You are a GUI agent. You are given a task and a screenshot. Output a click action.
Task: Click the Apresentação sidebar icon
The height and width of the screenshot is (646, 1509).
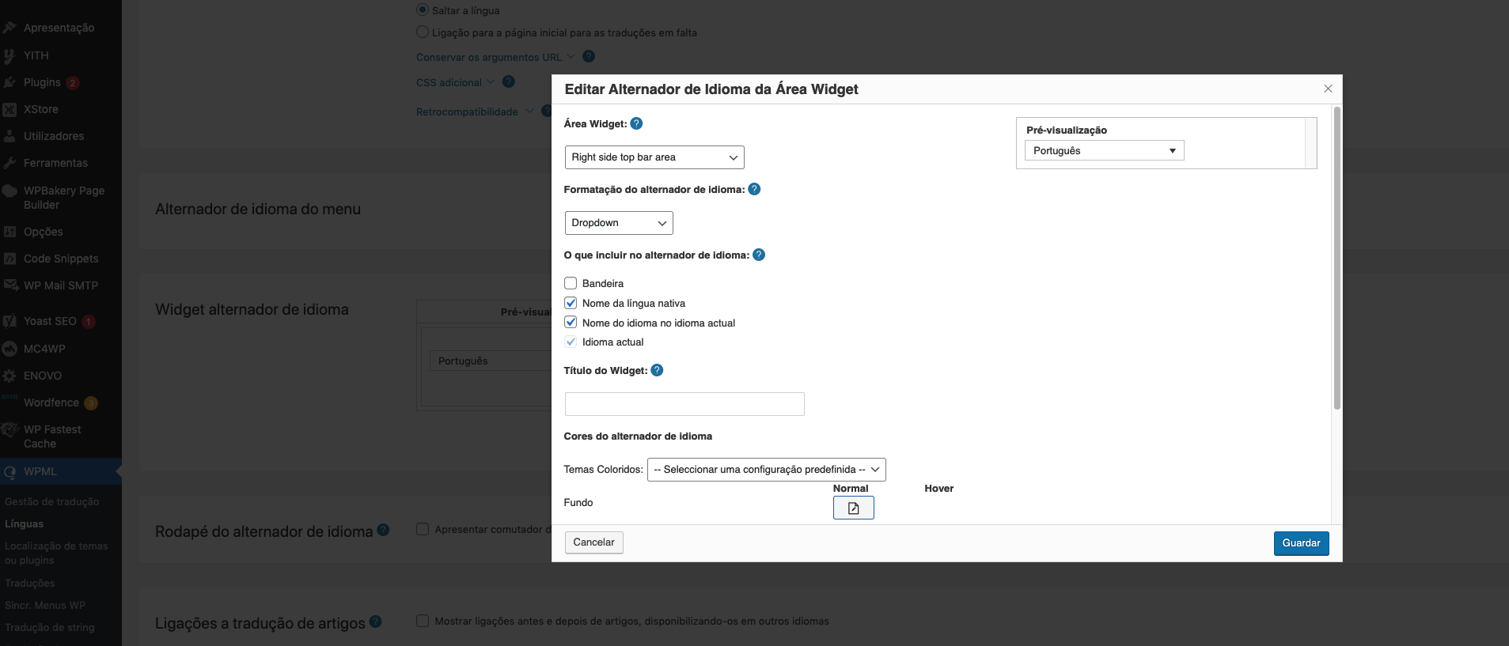pos(9,28)
